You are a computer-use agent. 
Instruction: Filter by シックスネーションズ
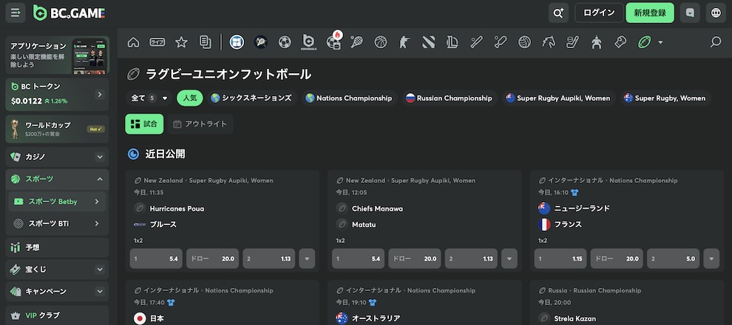pyautogui.click(x=251, y=98)
